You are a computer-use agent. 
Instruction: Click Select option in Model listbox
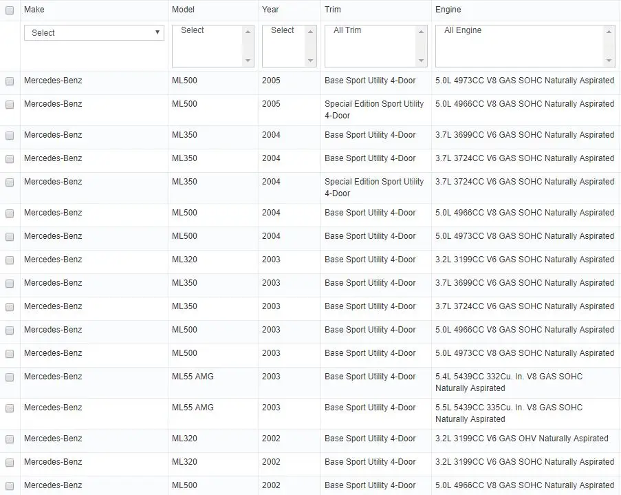pos(193,30)
